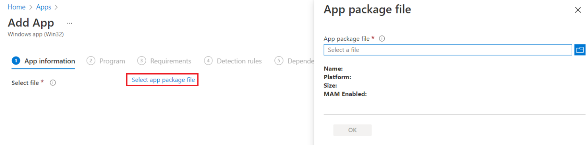Click the Platform: label in the panel
The height and width of the screenshot is (145, 588).
(x=337, y=77)
